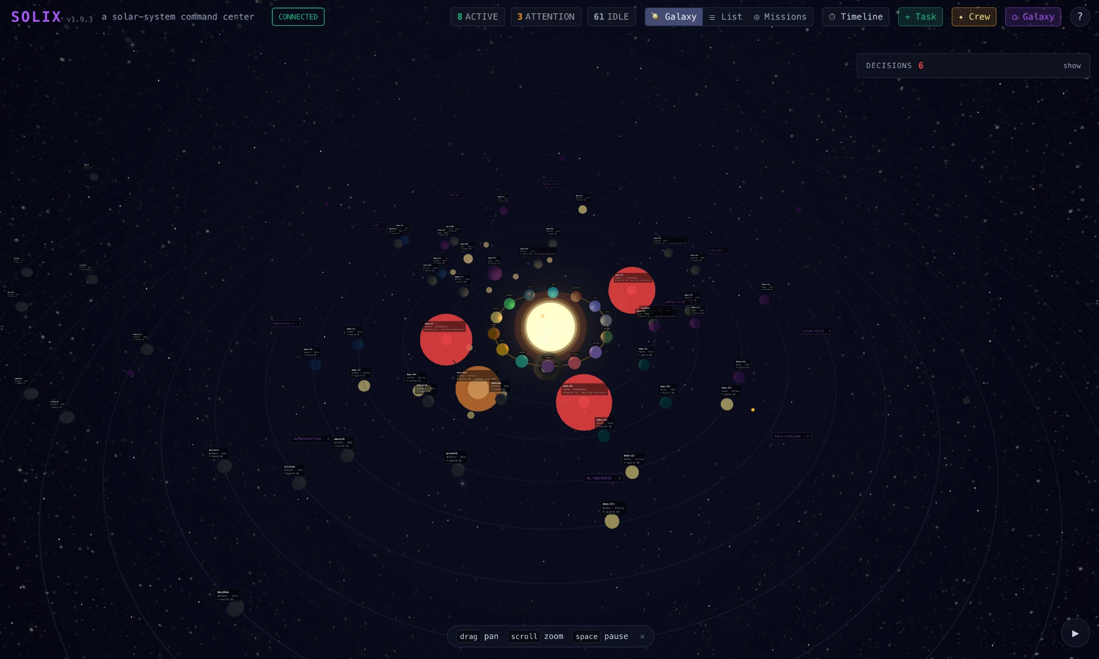
Task: Select the blue earth-like crew planet above the sun
Action: pyautogui.click(x=529, y=295)
